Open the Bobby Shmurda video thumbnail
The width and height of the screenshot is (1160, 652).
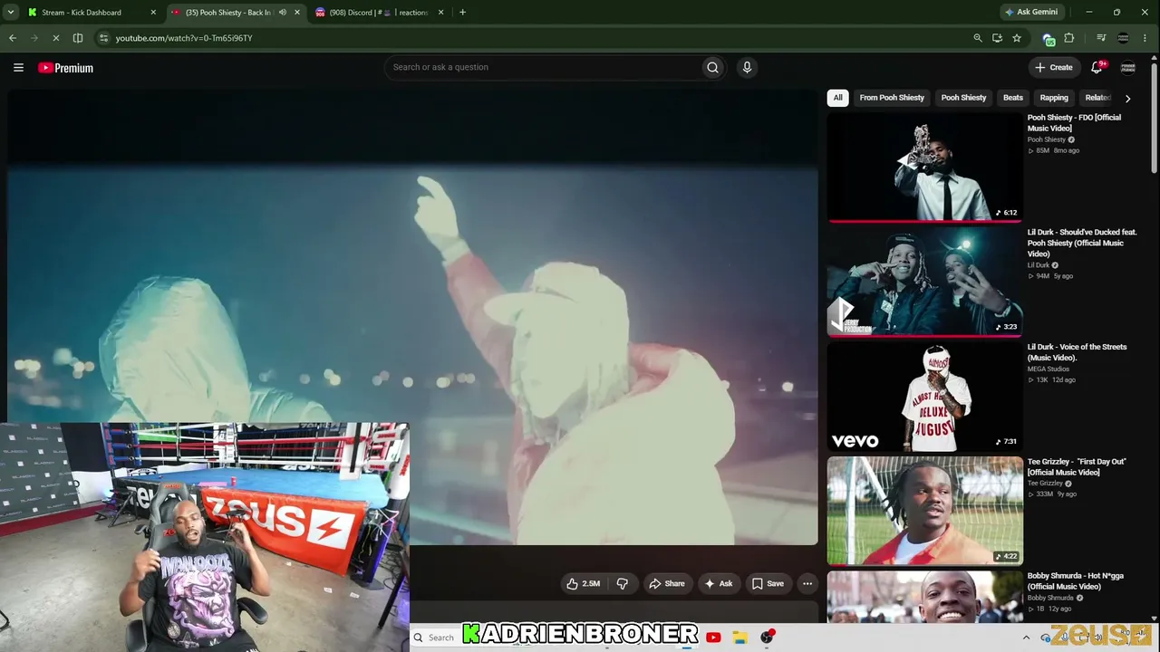pyautogui.click(x=924, y=597)
